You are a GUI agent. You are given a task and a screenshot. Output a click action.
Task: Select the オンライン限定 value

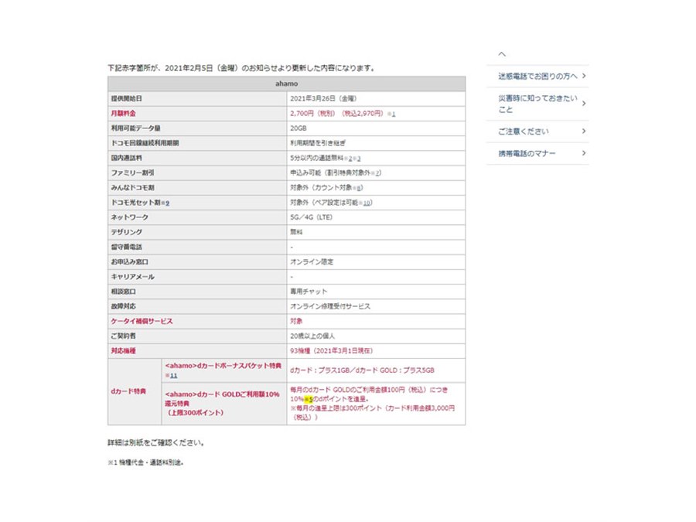click(x=312, y=262)
